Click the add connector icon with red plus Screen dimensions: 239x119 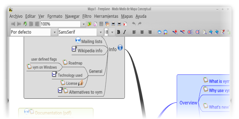tap(175, 32)
